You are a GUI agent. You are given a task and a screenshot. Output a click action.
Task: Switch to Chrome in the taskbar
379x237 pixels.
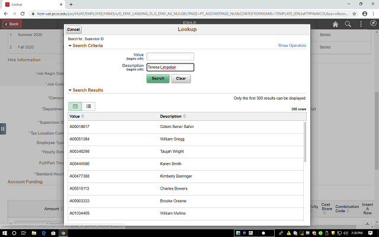[63, 233]
